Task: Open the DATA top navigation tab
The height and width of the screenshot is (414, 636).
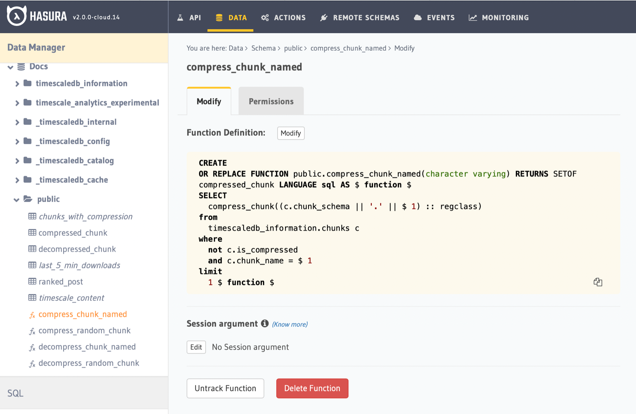Action: [231, 18]
